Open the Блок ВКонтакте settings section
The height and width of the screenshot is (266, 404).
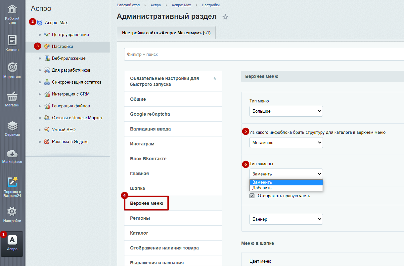[173, 159]
